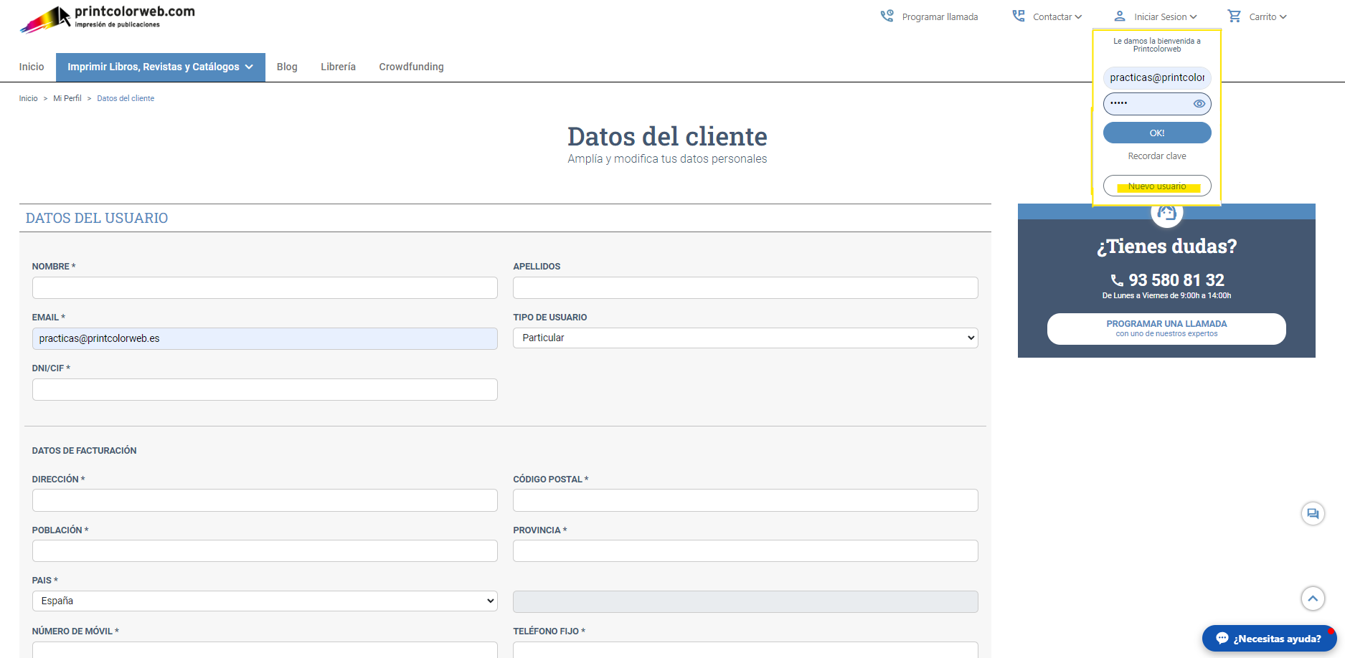
Task: Expand the Contactar dropdown
Action: pyautogui.click(x=1057, y=16)
